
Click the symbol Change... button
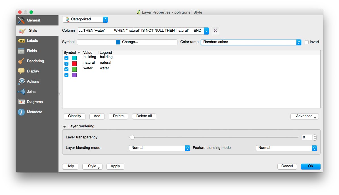[x=127, y=42]
